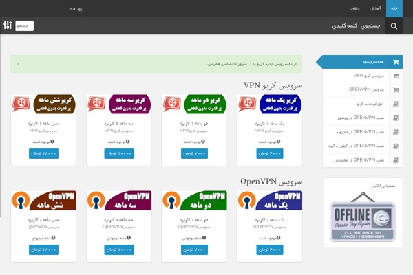Click book icon beside آموزش نصب کریو
This screenshot has height=275, width=413.
point(396,104)
